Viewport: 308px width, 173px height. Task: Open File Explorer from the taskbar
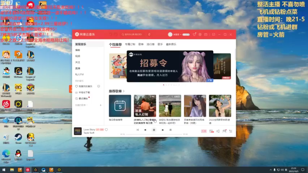pos(12,170)
